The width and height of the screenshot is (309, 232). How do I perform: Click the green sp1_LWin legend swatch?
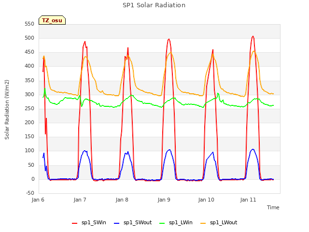click(162, 223)
